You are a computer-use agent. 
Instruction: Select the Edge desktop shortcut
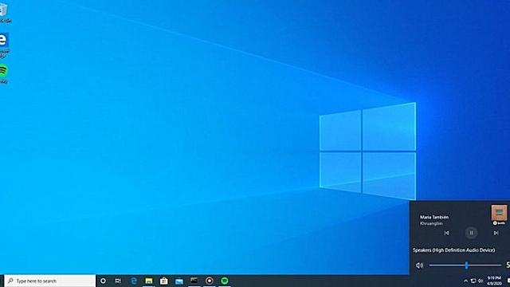coord(4,45)
